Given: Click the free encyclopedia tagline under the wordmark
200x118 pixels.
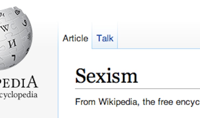Looking at the screenshot, I should click(x=19, y=95).
